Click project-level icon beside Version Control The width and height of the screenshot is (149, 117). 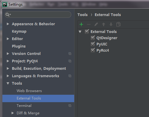(x=70, y=54)
